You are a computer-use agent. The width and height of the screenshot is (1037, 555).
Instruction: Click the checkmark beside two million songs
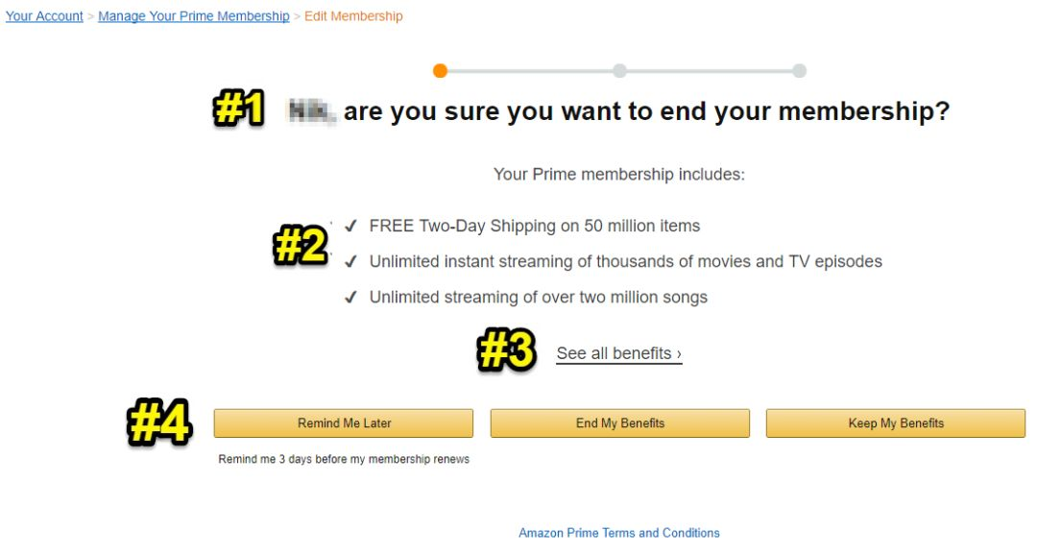click(x=350, y=298)
